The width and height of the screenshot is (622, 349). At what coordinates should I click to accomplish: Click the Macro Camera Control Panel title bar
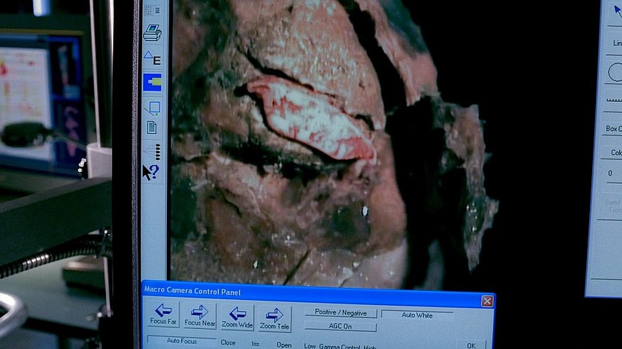tap(317, 294)
